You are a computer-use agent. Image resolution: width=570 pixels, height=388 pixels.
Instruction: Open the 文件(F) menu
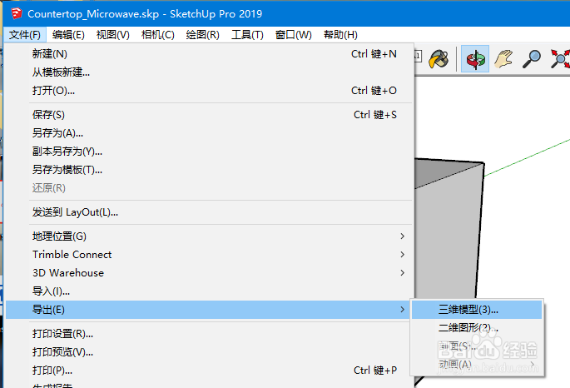25,35
